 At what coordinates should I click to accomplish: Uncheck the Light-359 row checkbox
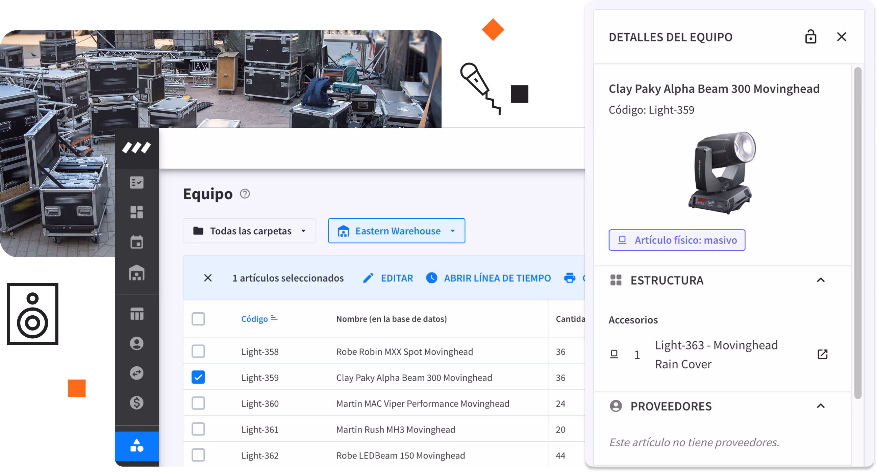198,377
